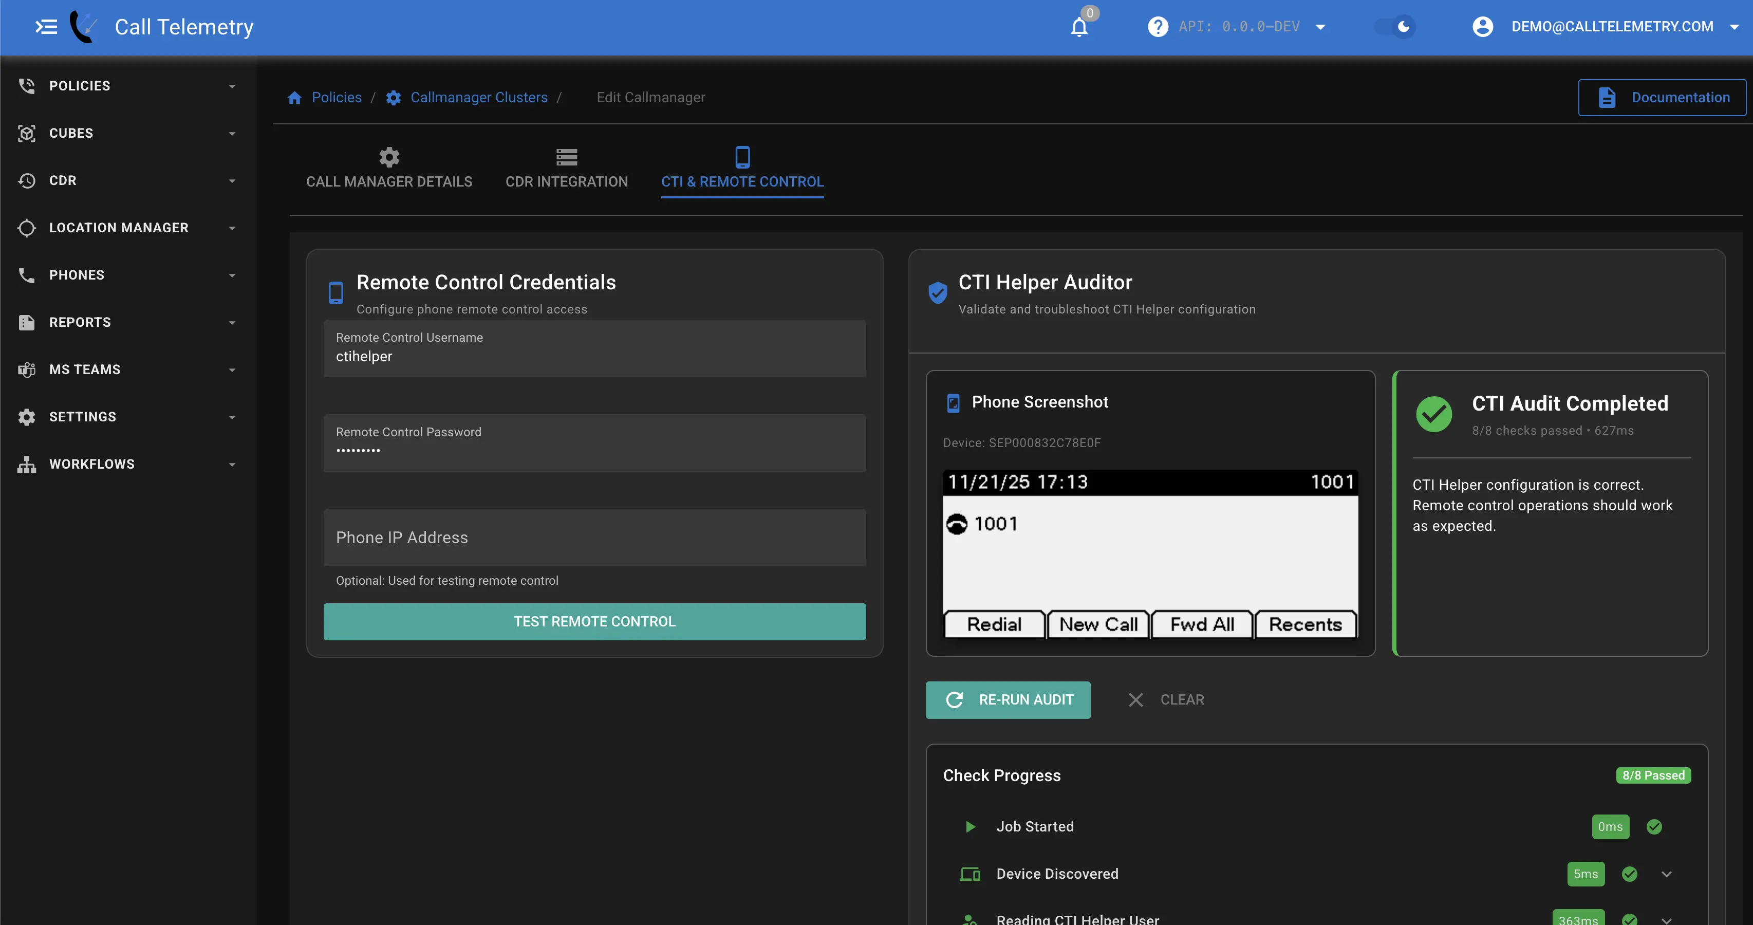Click the 5ms duration badge

pyautogui.click(x=1586, y=874)
